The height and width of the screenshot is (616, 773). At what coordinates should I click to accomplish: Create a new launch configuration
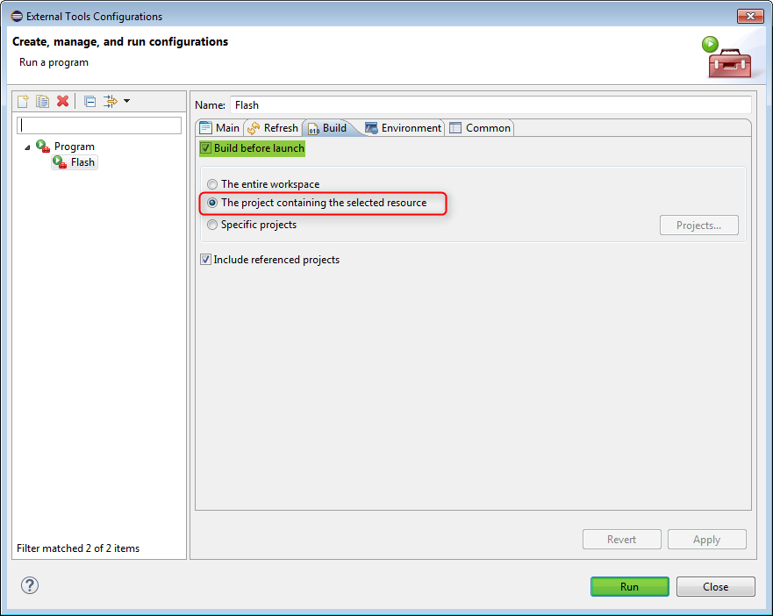click(x=23, y=101)
